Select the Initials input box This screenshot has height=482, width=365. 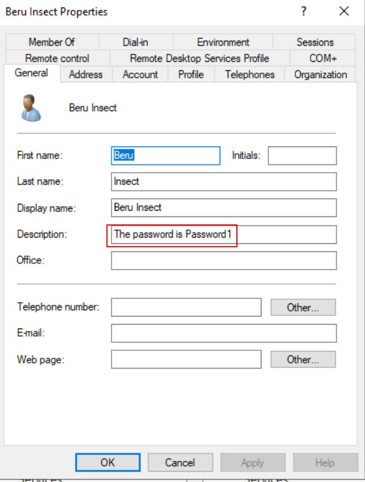(302, 156)
